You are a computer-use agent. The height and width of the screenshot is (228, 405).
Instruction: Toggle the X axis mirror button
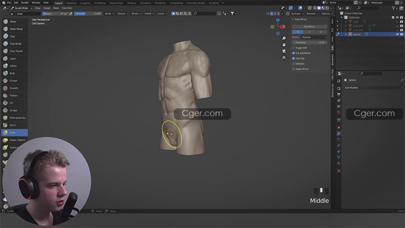click(298, 32)
